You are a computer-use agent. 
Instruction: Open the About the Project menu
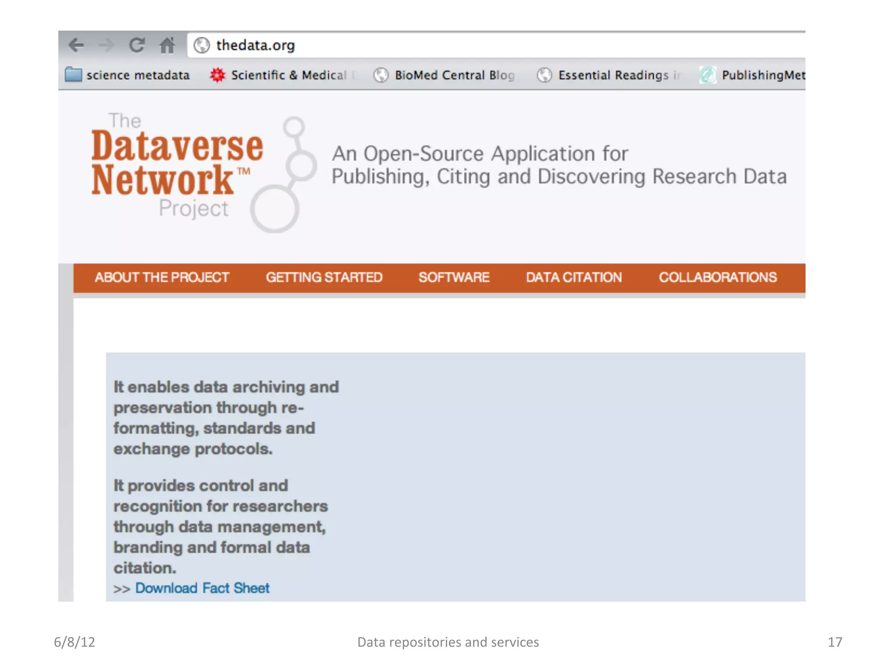(x=162, y=277)
